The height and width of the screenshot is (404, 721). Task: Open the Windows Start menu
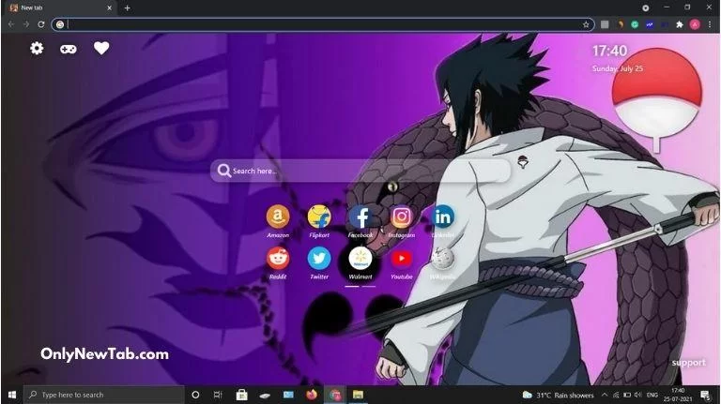[12, 395]
